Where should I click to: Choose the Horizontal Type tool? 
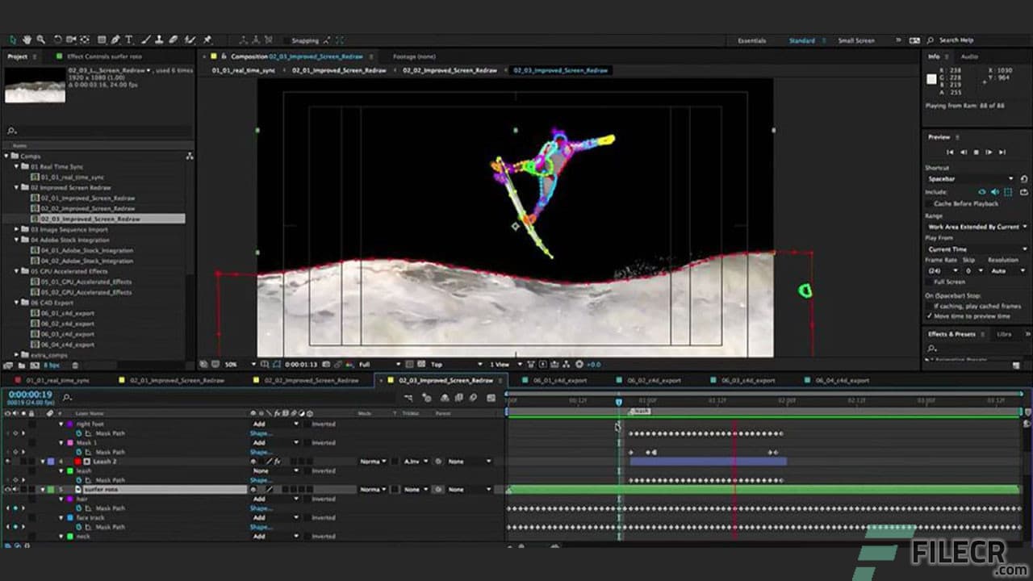pos(129,39)
